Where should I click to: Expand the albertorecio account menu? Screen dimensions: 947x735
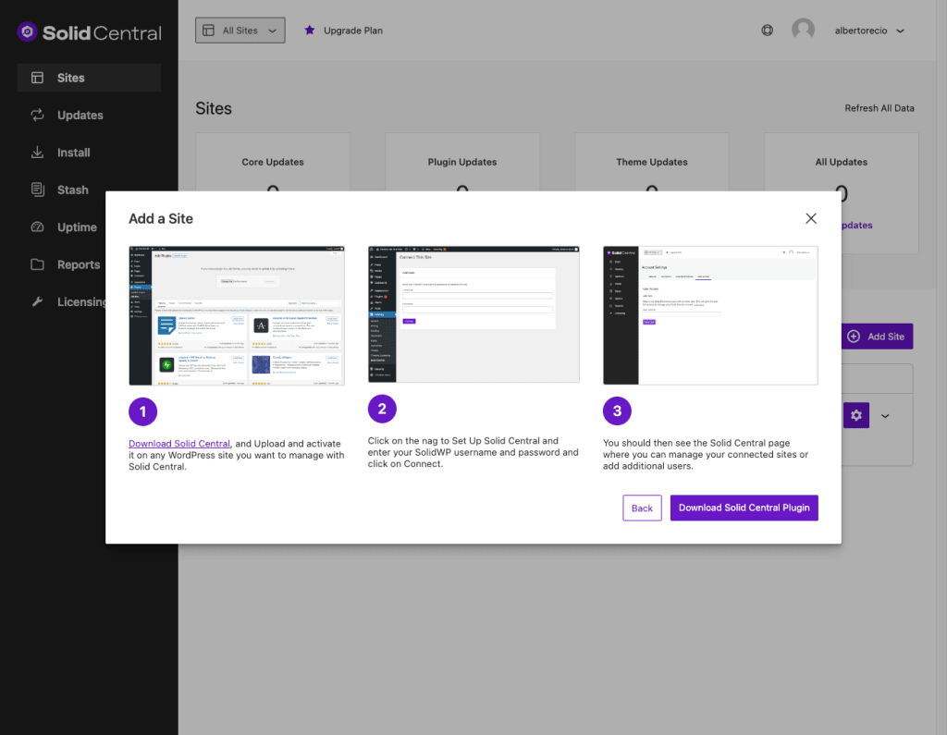pyautogui.click(x=869, y=31)
